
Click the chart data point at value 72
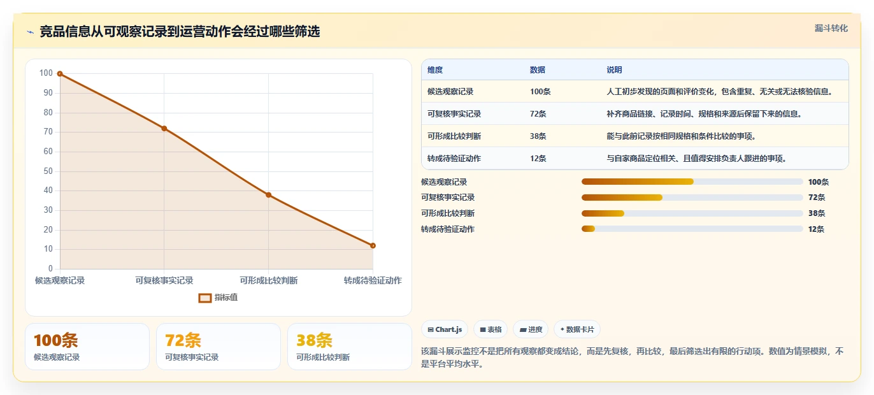pyautogui.click(x=164, y=129)
